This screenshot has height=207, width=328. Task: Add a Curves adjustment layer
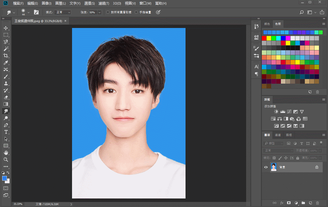pos(289,112)
